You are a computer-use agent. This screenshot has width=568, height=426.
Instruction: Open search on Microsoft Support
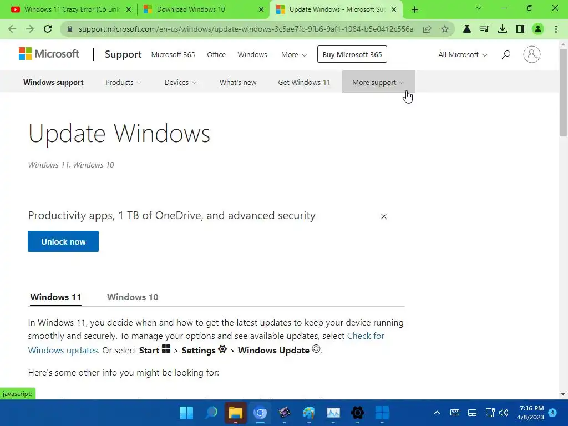tap(506, 55)
